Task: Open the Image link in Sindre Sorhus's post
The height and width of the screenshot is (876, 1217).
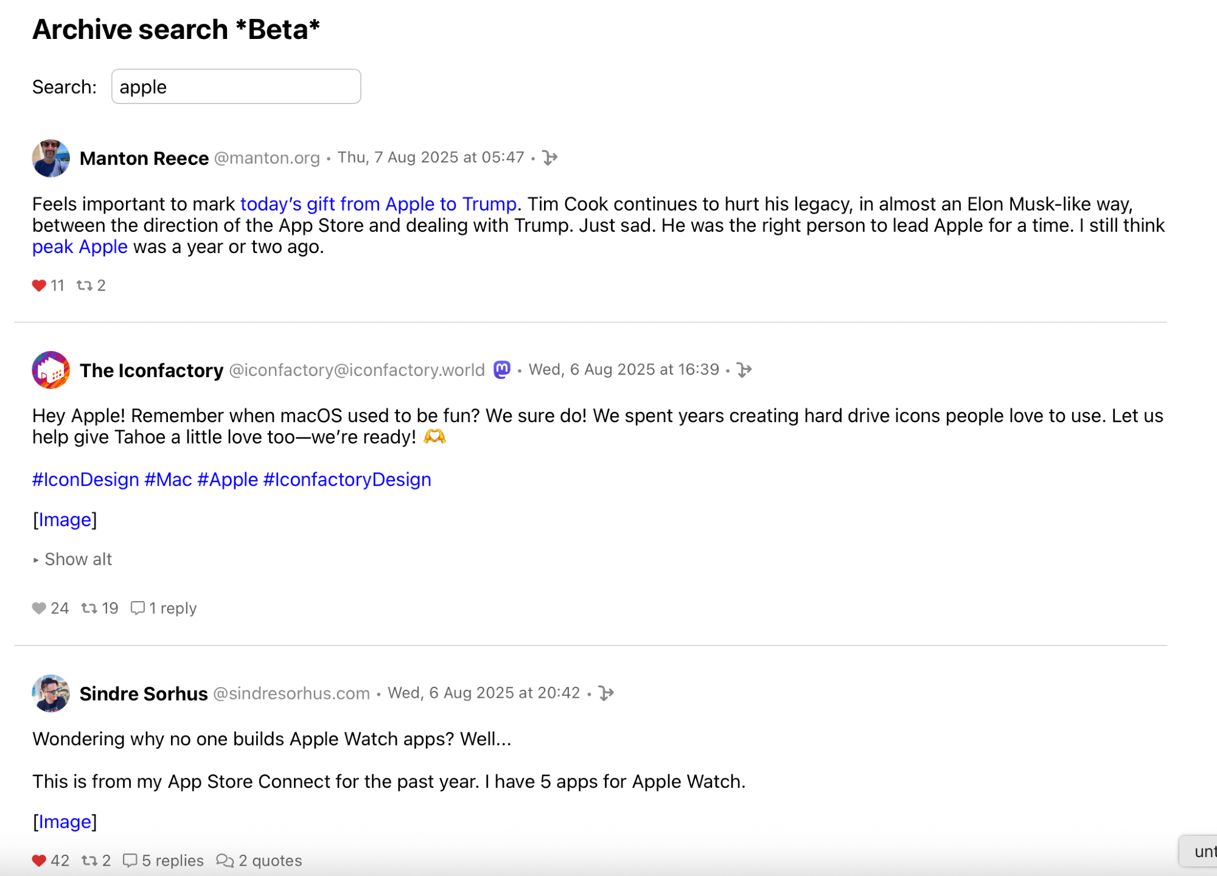Action: [x=65, y=822]
